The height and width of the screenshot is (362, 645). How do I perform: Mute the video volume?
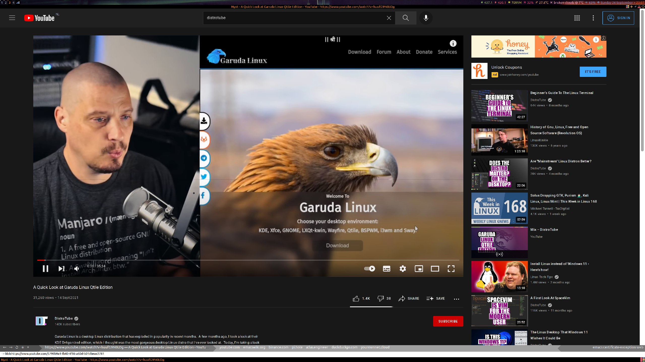coord(77,268)
